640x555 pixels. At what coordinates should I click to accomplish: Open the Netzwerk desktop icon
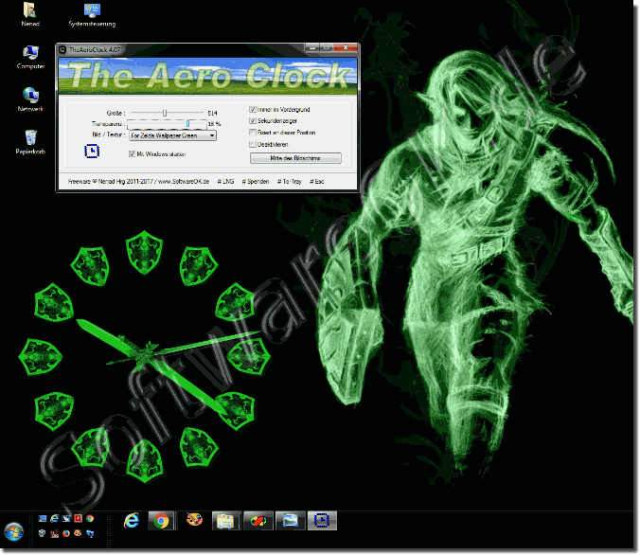[30, 99]
